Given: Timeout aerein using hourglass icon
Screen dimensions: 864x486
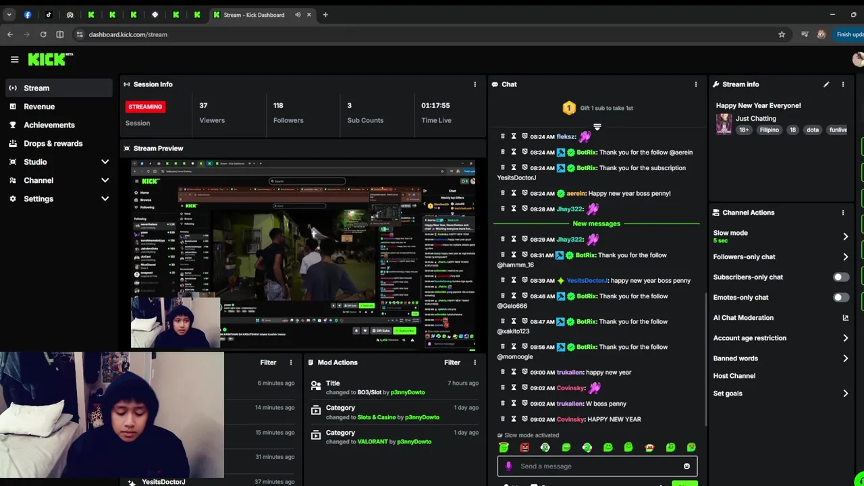Looking at the screenshot, I should pos(514,193).
